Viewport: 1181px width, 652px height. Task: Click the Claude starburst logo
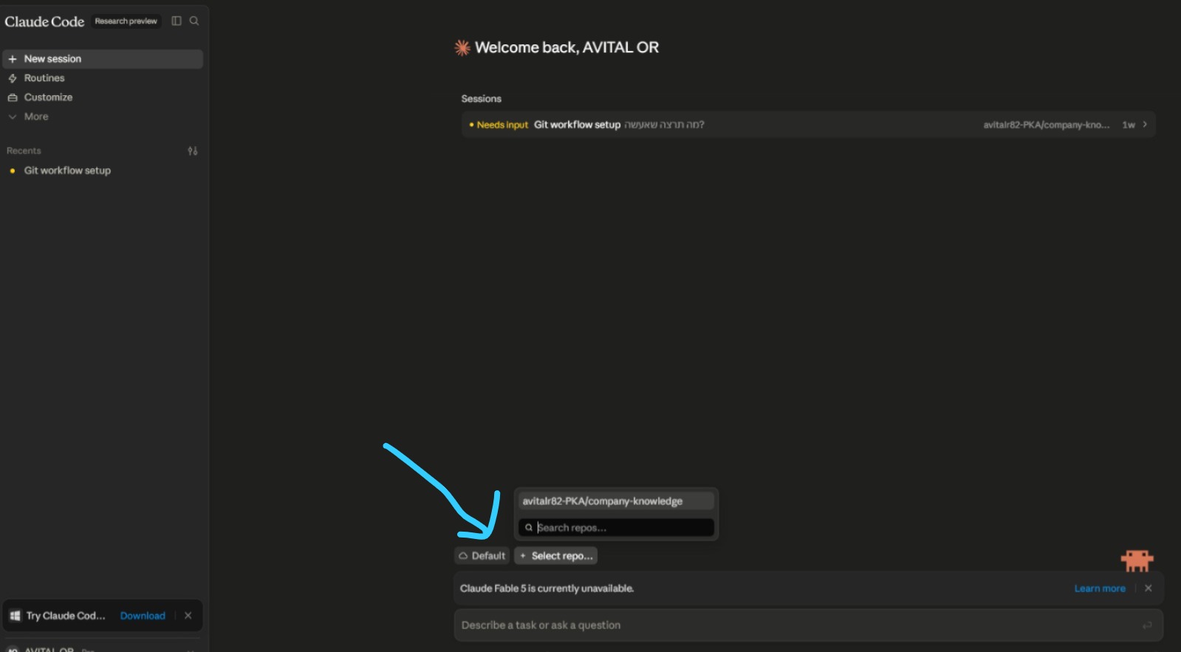pyautogui.click(x=462, y=48)
